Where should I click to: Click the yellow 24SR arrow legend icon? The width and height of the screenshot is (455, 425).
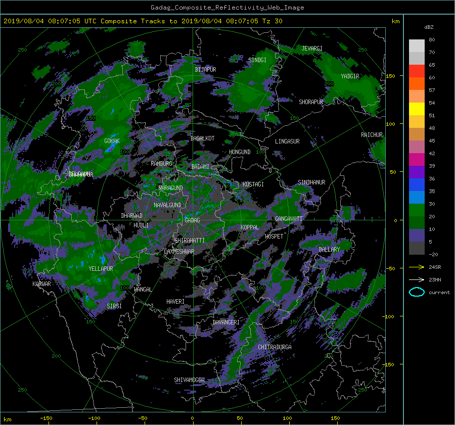[x=417, y=267]
